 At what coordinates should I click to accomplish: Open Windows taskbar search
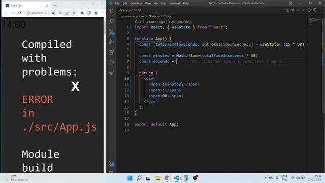pyautogui.click(x=139, y=178)
